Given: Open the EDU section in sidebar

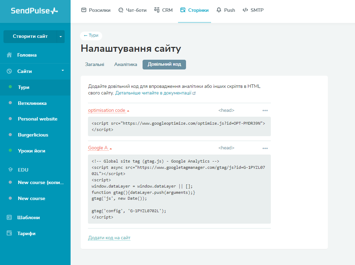Looking at the screenshot, I should [x=23, y=170].
